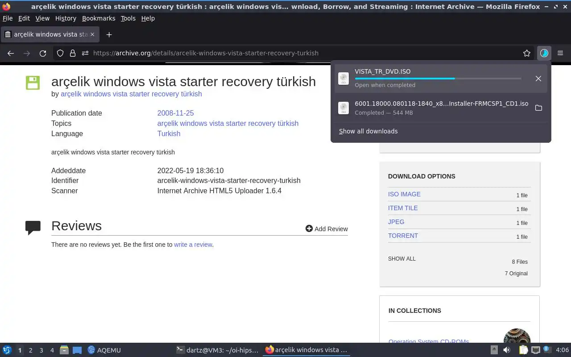
Task: Click the show desktop taskbar icon
Action: point(77,350)
